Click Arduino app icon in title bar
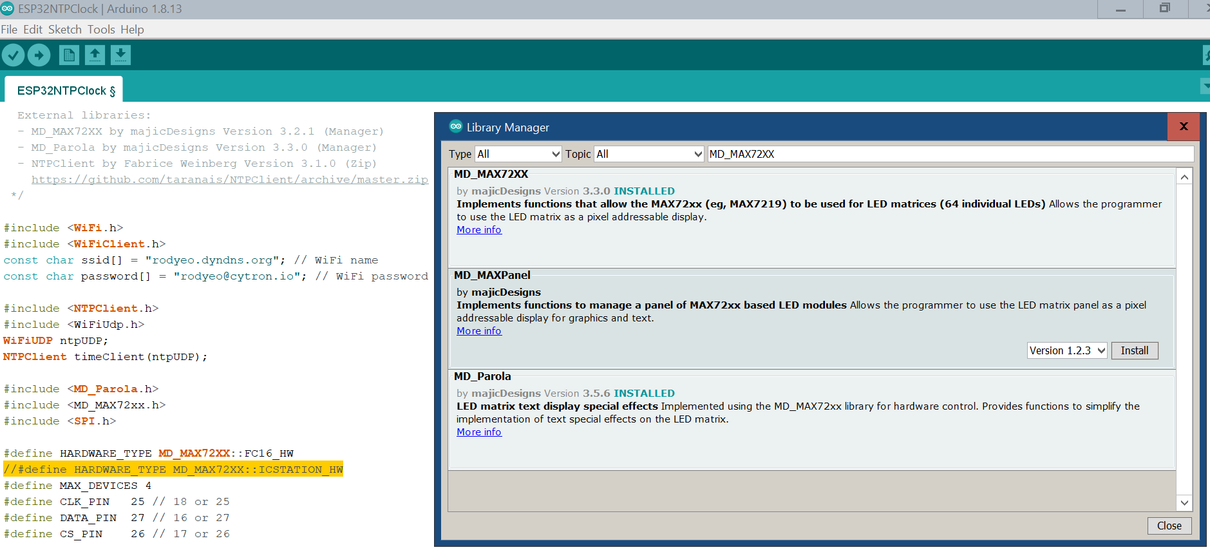The height and width of the screenshot is (552, 1210). tap(7, 8)
